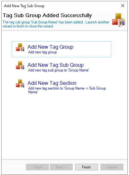Click the 'Add new tag section to' description
The image size is (129, 175).
67,90
